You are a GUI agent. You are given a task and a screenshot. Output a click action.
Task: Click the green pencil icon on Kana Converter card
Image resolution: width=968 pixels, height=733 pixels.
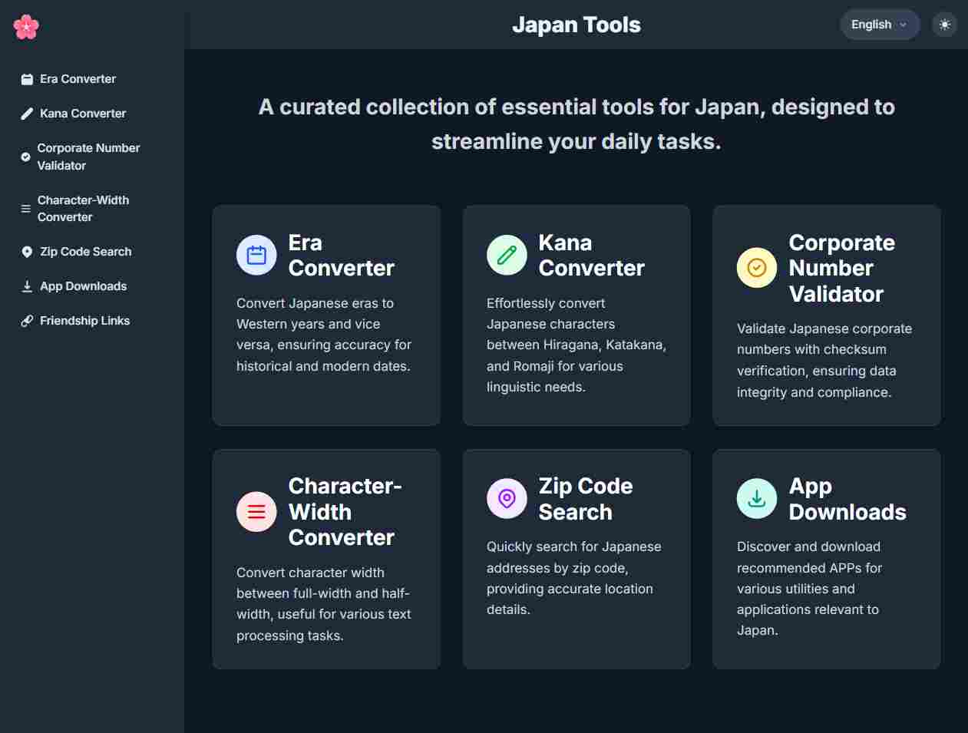point(507,255)
